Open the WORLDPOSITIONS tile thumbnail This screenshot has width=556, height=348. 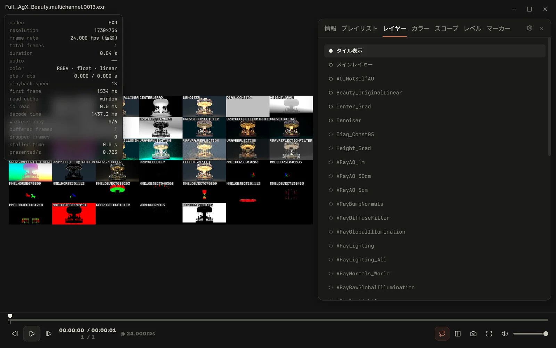(204, 213)
